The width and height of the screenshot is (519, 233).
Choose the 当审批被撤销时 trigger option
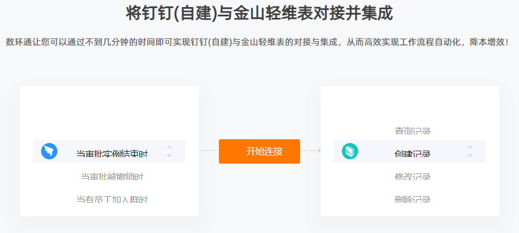tap(112, 177)
